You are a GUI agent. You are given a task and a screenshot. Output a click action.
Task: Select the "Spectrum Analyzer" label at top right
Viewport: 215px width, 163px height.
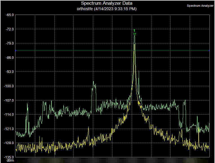(200, 6)
